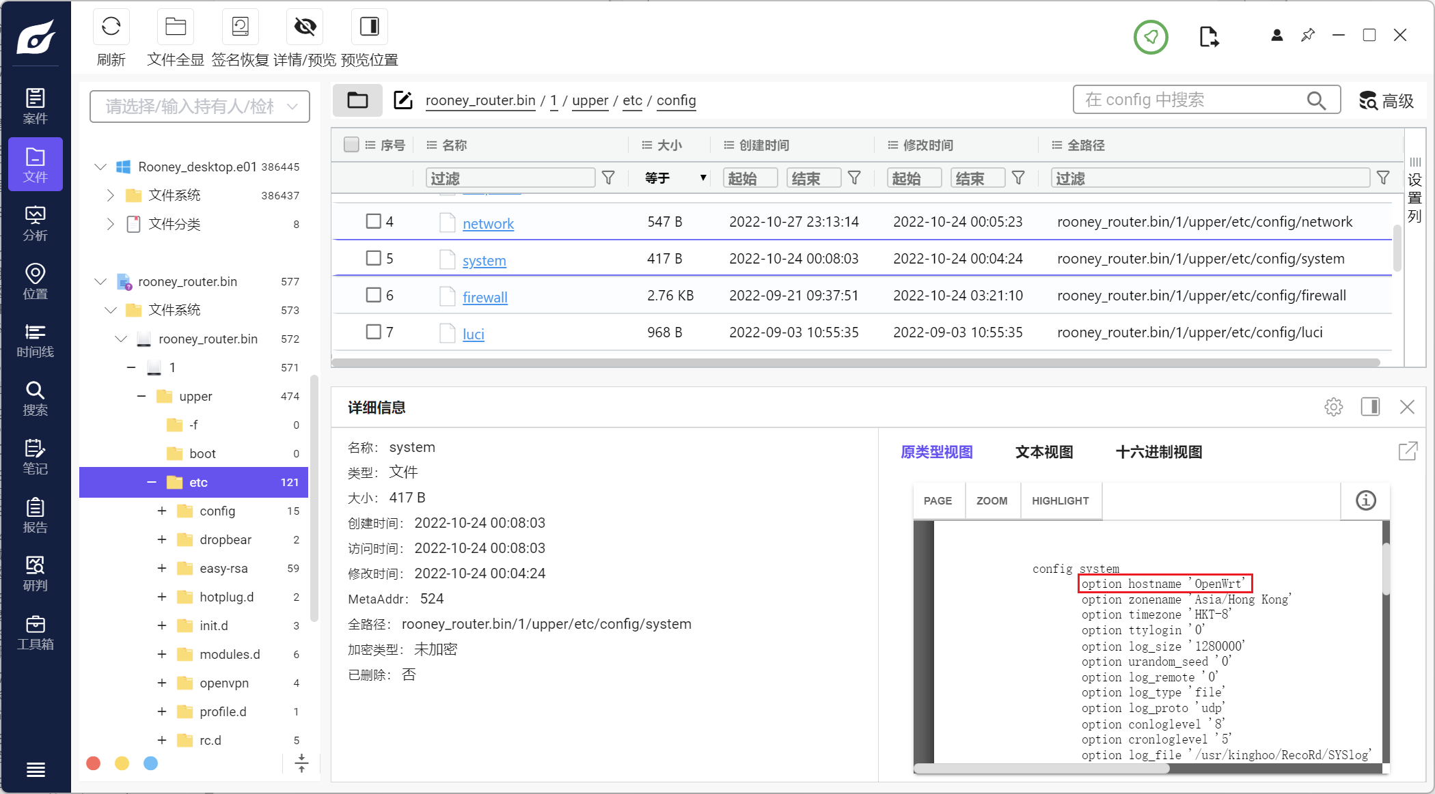The width and height of the screenshot is (1435, 794).
Task: Click the 签名恢复 icon
Action: pyautogui.click(x=240, y=27)
